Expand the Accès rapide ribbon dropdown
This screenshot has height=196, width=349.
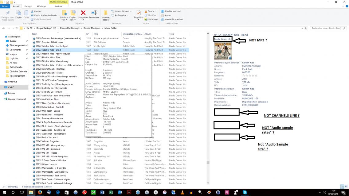tap(120, 15)
